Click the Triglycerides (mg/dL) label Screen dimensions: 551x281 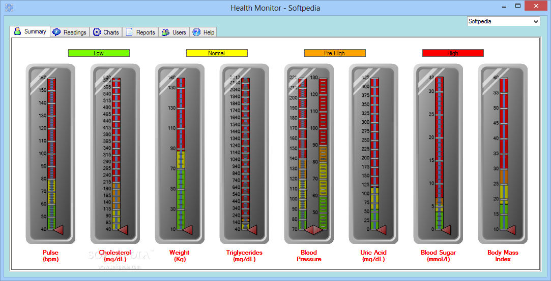click(244, 256)
